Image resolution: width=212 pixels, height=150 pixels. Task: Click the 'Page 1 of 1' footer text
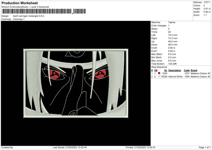(205, 148)
